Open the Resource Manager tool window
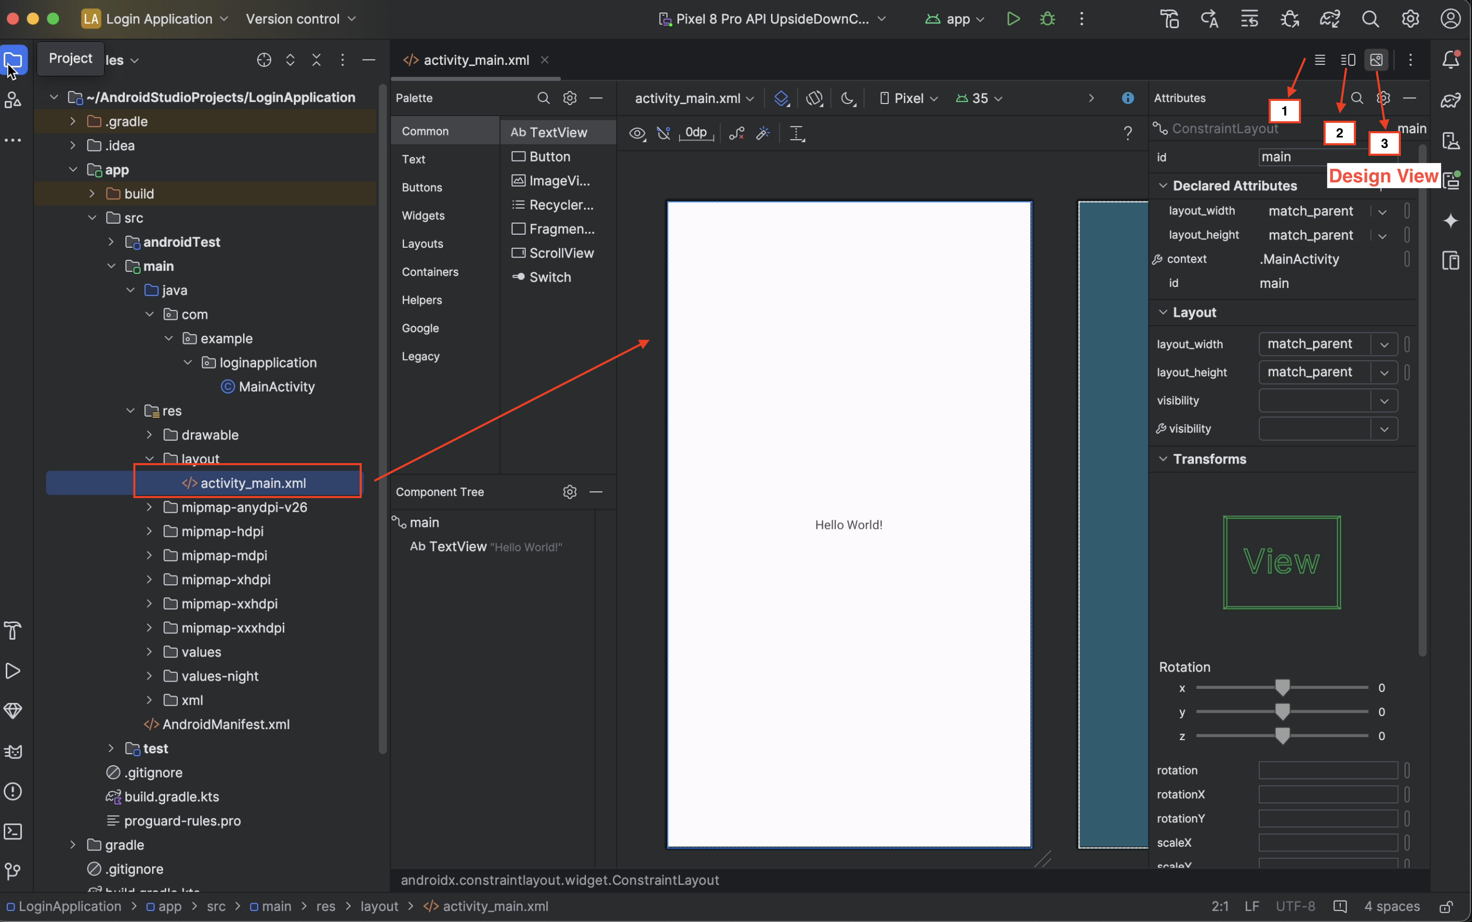The width and height of the screenshot is (1472, 922). [13, 99]
